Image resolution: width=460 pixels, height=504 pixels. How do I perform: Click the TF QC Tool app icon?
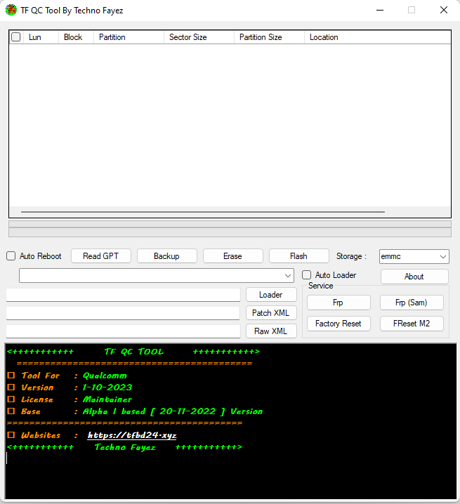[x=11, y=10]
